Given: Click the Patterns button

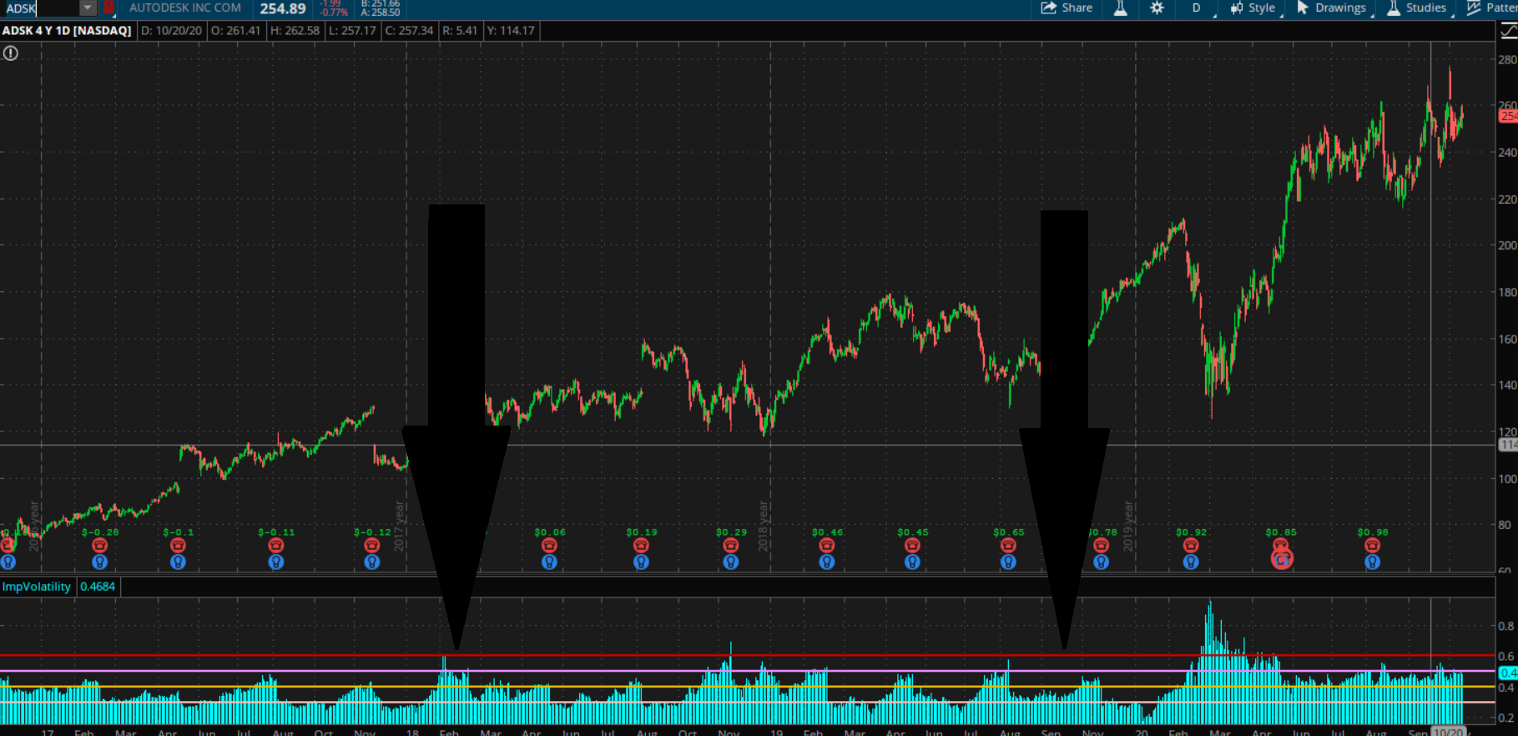Looking at the screenshot, I should click(1494, 8).
